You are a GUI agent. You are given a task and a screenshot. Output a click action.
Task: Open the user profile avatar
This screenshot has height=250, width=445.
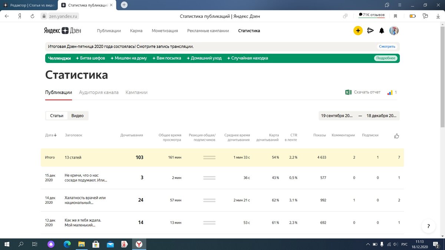pyautogui.click(x=394, y=31)
